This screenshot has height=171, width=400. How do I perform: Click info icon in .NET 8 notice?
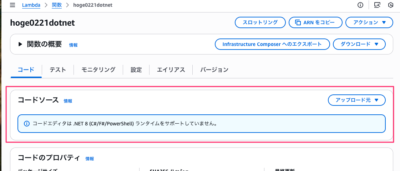pyautogui.click(x=26, y=124)
